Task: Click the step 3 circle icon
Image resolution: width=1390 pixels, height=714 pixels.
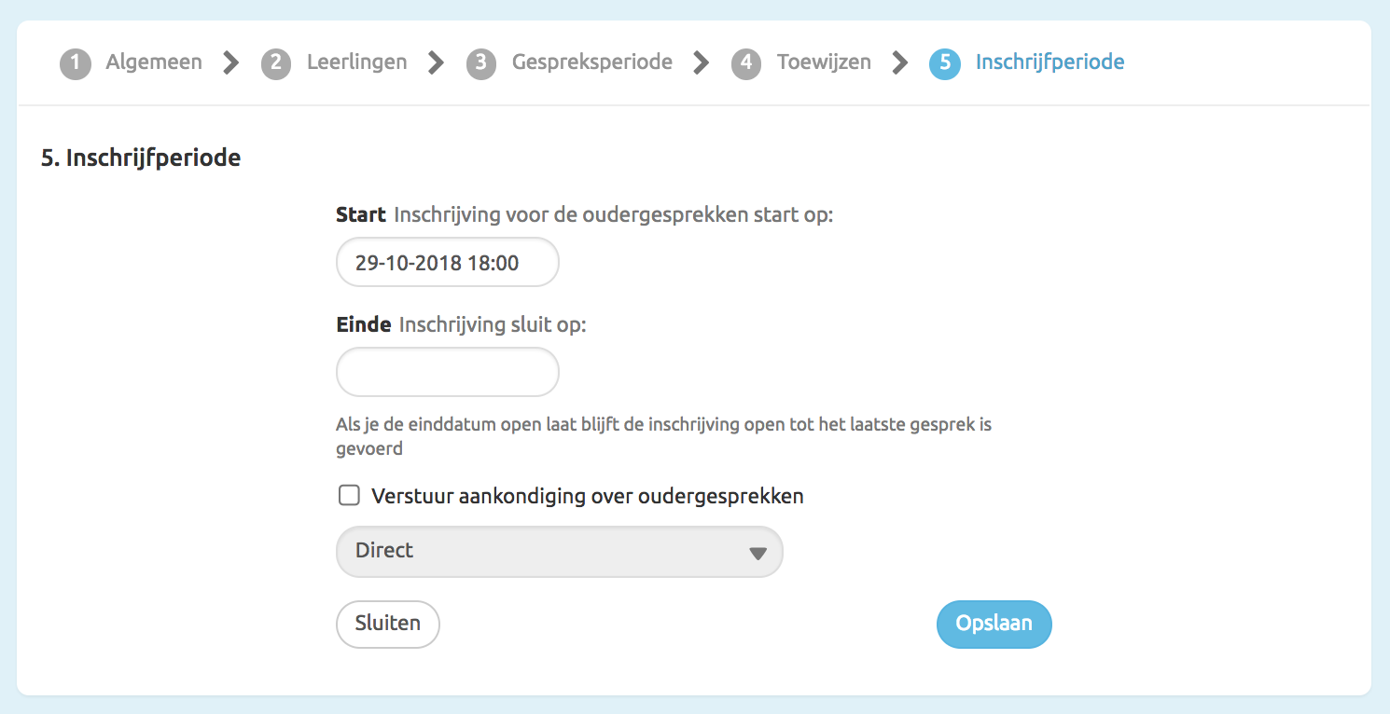Action: click(481, 62)
